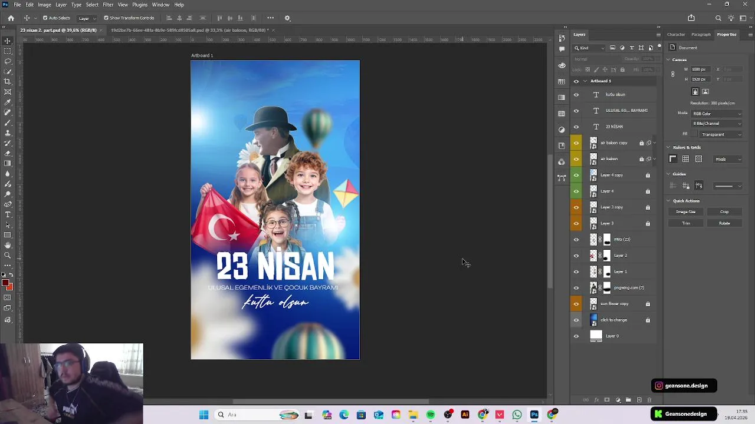Toggle the rulers icon in Rulers & Grids
Image resolution: width=755 pixels, height=424 pixels.
tap(672, 159)
